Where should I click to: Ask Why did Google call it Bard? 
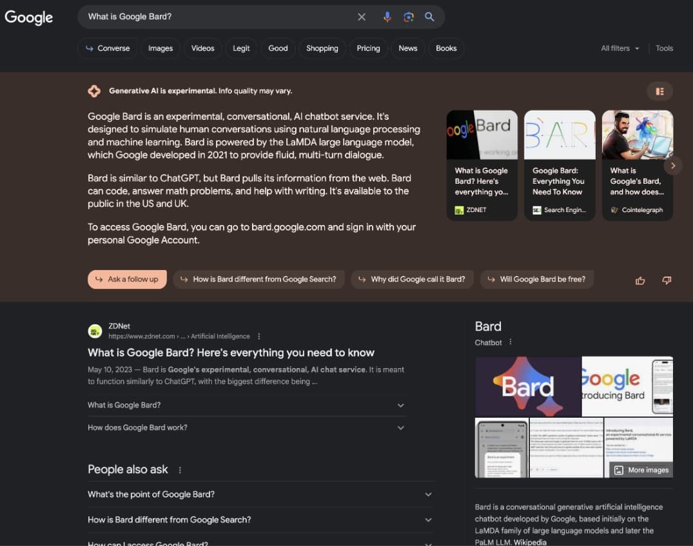pos(413,279)
